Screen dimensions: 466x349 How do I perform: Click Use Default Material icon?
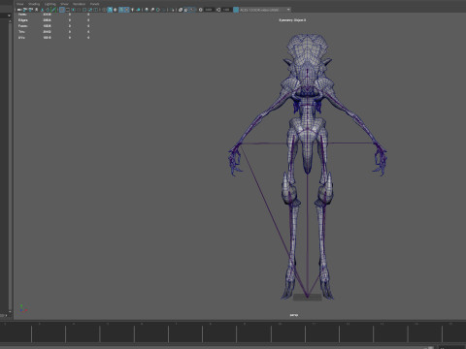tap(116, 10)
